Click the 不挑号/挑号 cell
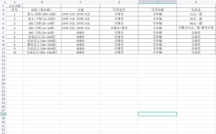Viewport: 216px width, 134px height. pyautogui.click(x=119, y=28)
